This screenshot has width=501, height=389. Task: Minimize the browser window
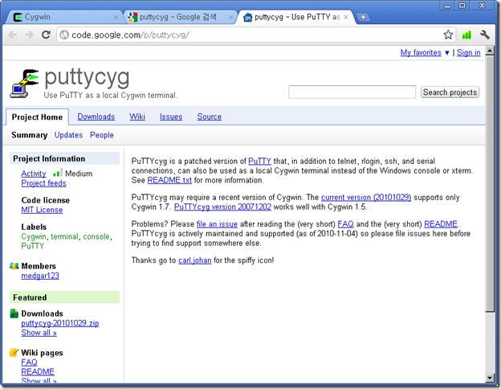(447, 6)
